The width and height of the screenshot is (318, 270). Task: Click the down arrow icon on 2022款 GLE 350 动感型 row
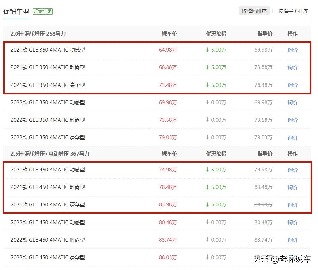(208, 102)
